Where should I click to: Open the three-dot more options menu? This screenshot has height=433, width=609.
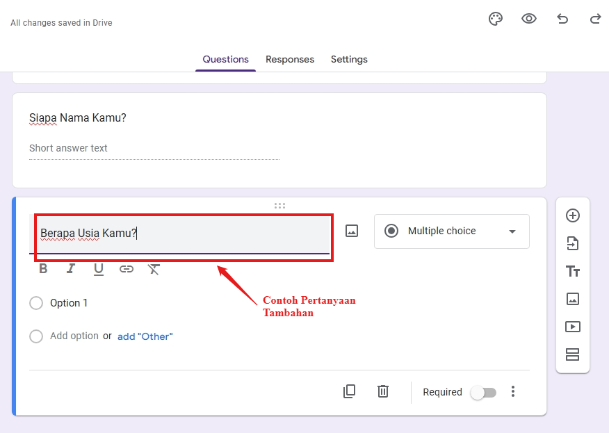point(512,392)
